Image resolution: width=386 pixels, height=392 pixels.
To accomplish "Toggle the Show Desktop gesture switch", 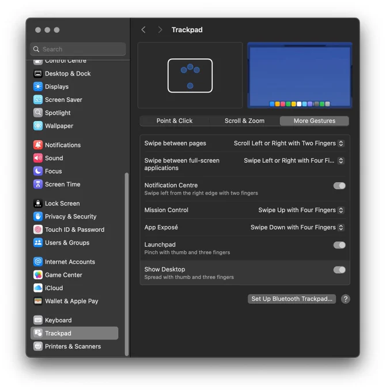I will pyautogui.click(x=339, y=270).
